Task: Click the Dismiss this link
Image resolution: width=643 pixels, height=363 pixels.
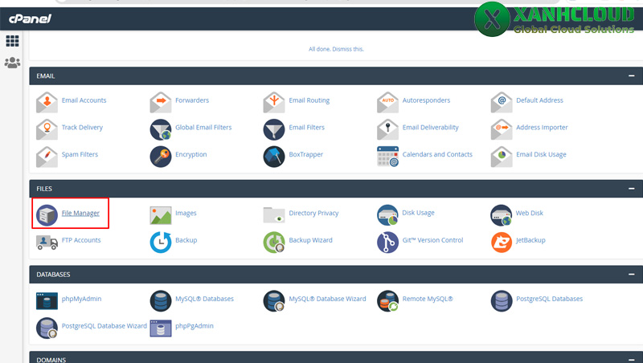Action: tap(348, 49)
